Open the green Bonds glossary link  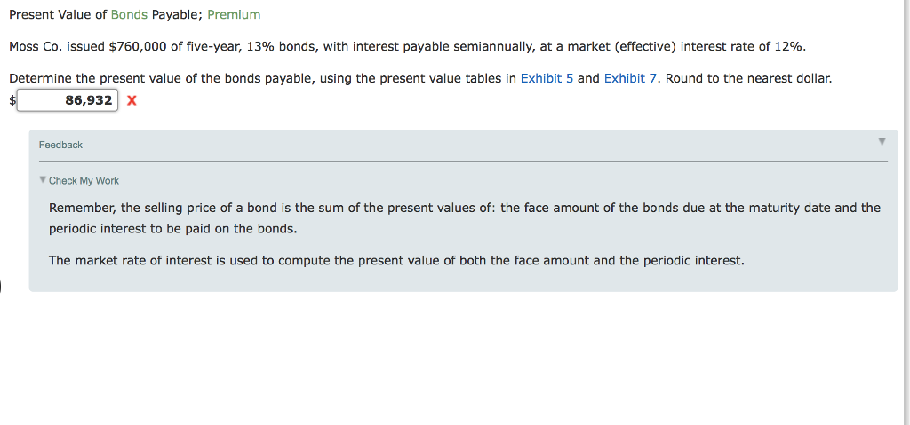point(129,15)
